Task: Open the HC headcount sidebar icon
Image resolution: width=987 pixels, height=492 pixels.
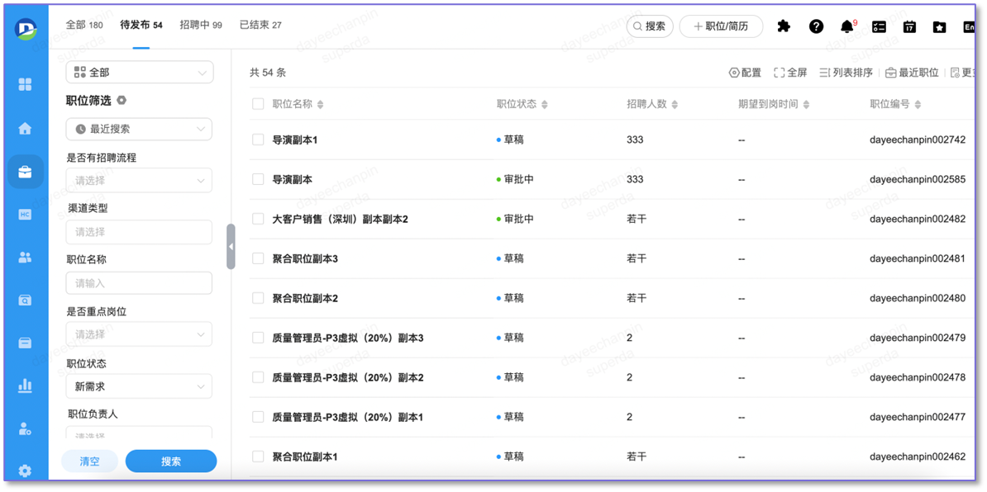Action: tap(25, 215)
